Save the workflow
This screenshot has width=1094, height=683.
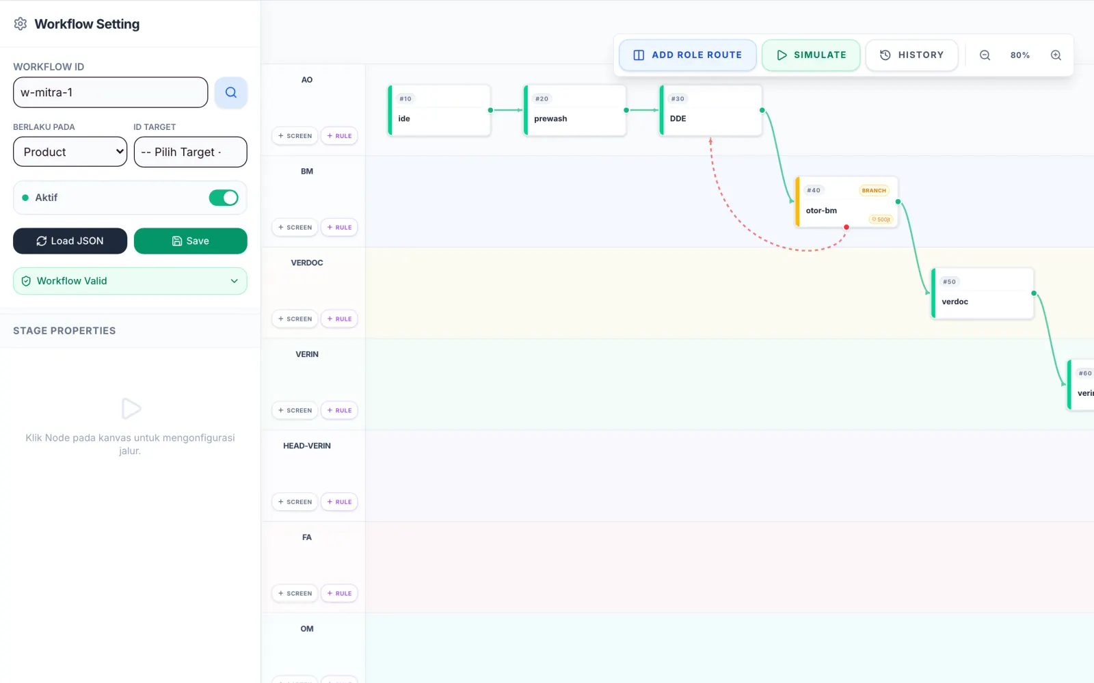click(190, 241)
